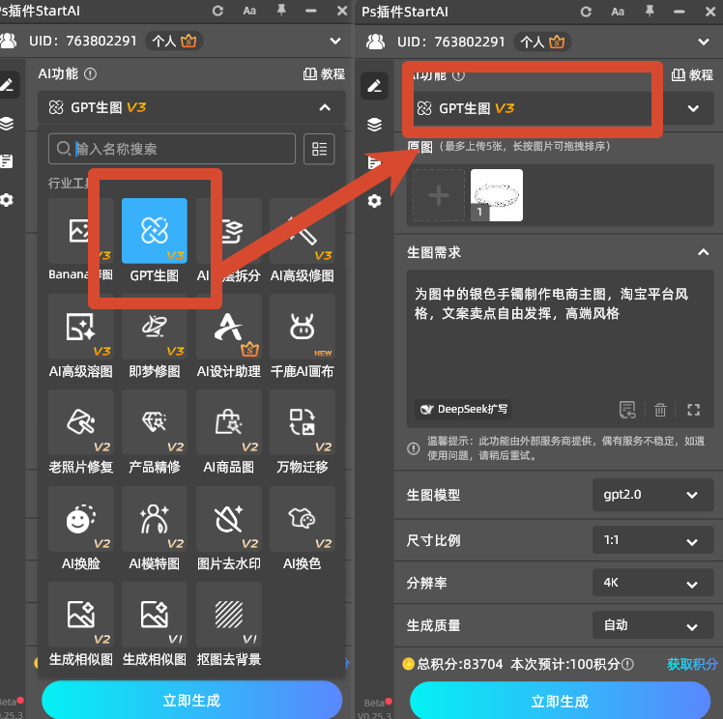The image size is (723, 719).
Task: Expand the right account UID dropdown
Action: click(x=704, y=42)
